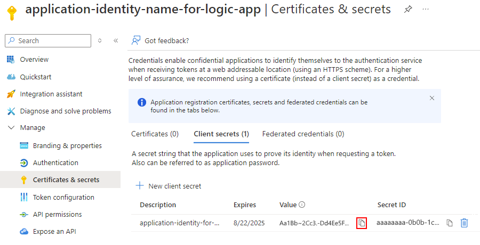This screenshot has width=480, height=245.
Task: Toggle expand/collapse arrows beside search
Action: click(100, 40)
